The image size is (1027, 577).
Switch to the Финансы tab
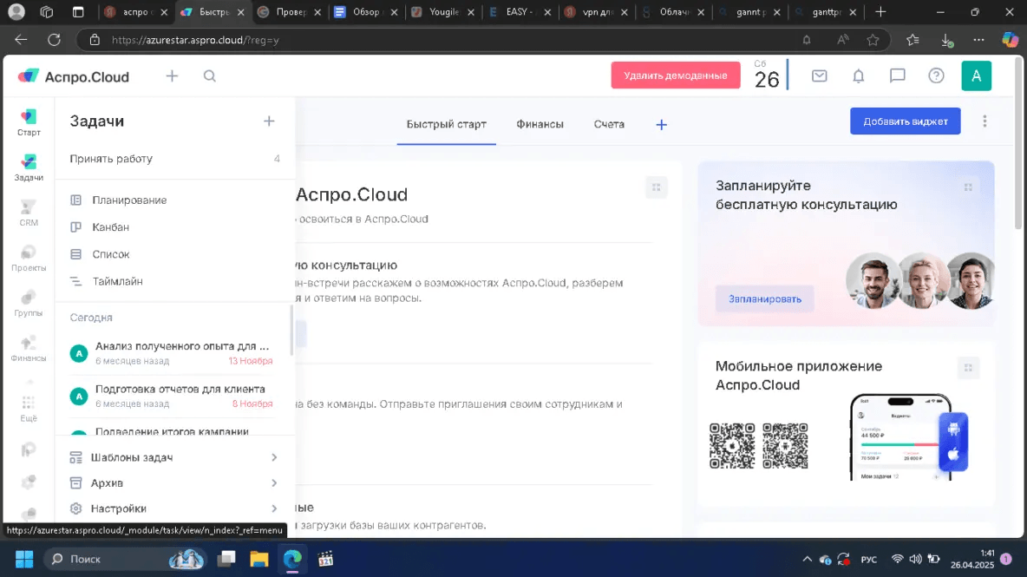point(540,124)
